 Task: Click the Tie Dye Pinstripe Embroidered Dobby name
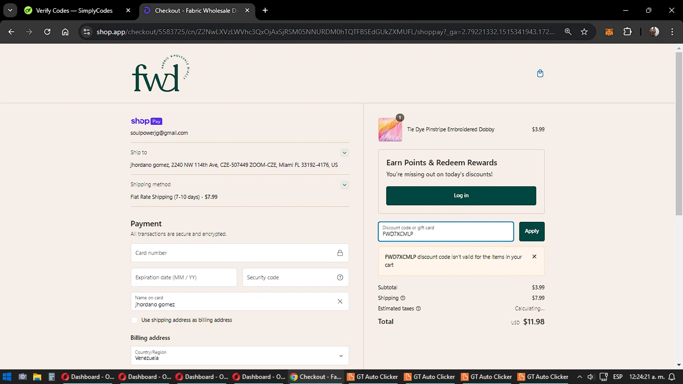451,129
